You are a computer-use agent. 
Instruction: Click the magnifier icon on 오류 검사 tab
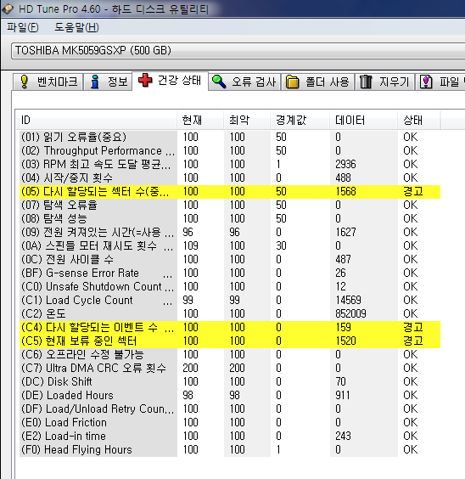pyautogui.click(x=219, y=82)
